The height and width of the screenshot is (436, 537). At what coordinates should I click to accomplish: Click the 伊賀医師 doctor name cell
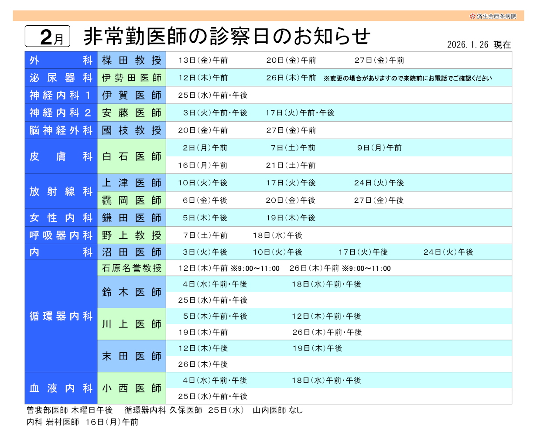tap(132, 95)
